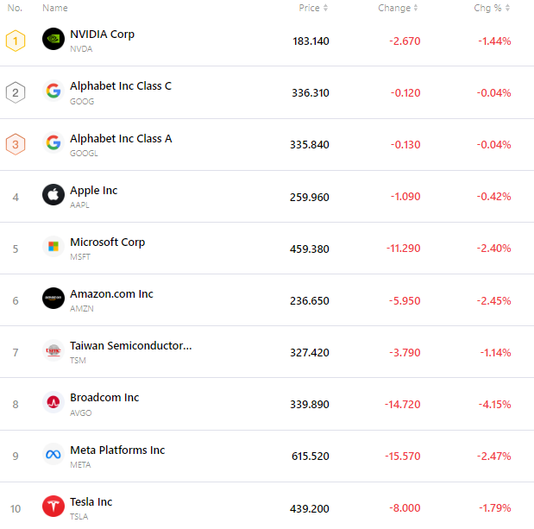The width and height of the screenshot is (534, 529).
Task: Click the gold rank 1 badge
Action: [16, 41]
